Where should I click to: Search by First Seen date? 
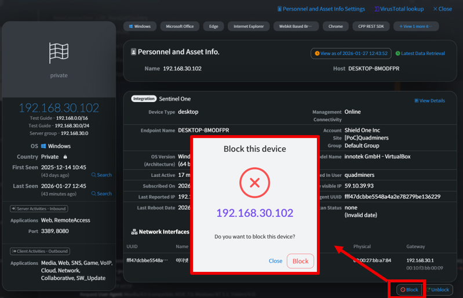tap(101, 175)
